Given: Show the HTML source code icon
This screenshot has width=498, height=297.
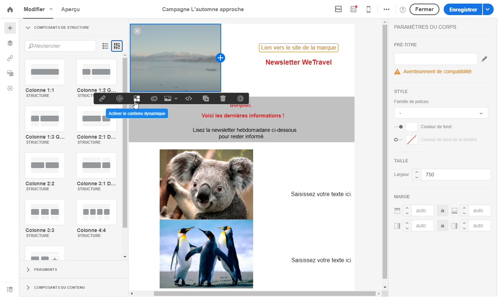Looking at the screenshot, I should (189, 98).
